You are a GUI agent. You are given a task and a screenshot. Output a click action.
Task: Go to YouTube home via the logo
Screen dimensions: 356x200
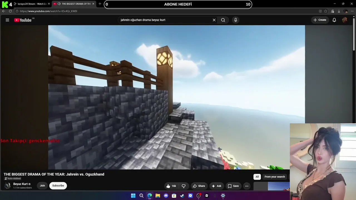[x=23, y=20]
